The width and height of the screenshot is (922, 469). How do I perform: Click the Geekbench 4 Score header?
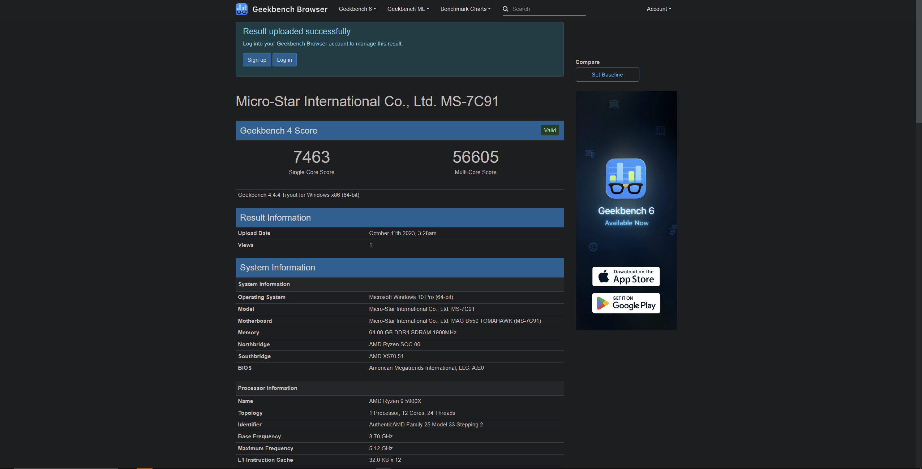click(x=399, y=131)
